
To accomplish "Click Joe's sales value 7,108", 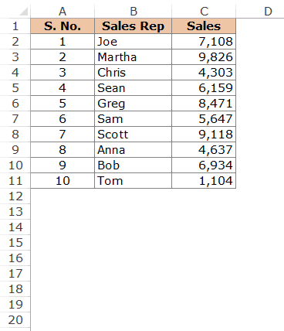I will coord(204,42).
